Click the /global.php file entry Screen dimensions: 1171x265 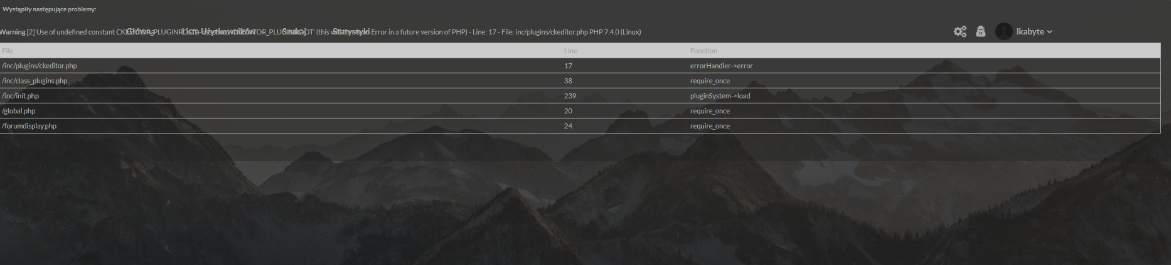[19, 111]
